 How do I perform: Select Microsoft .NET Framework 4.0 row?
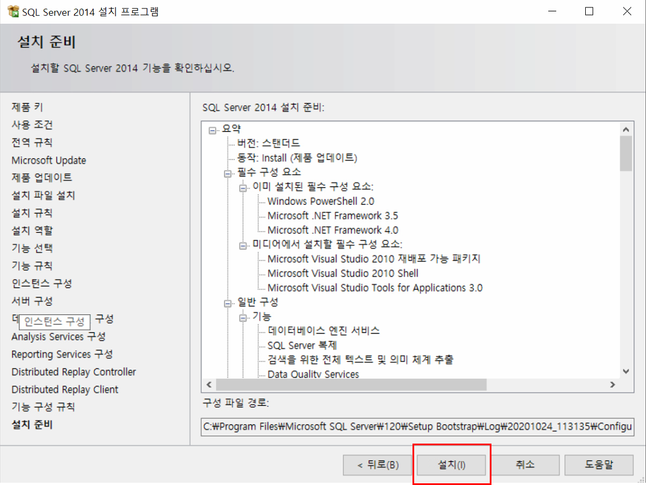point(333,230)
